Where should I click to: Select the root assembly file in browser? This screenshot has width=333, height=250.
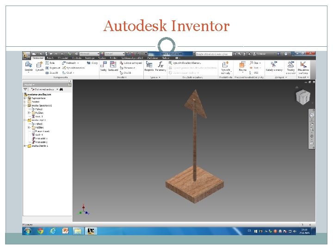tap(37, 94)
